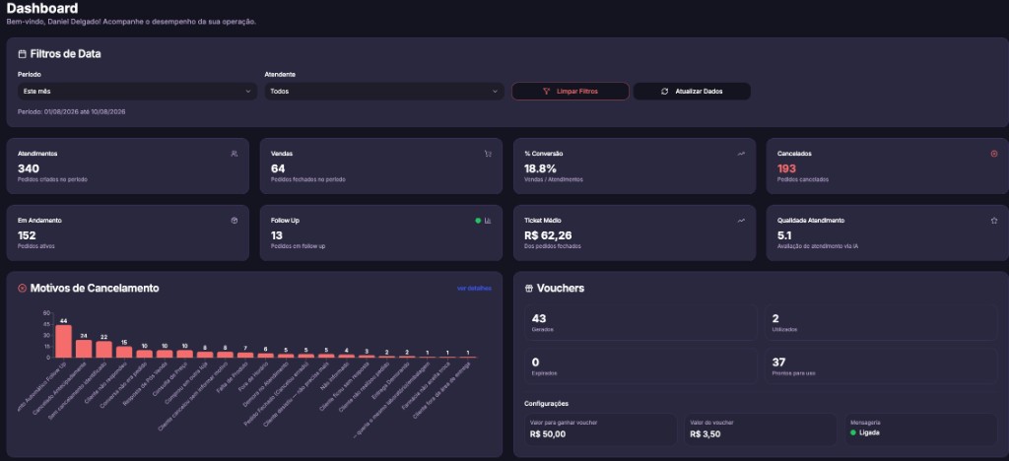This screenshot has height=461, width=1009.
Task: Click the Em Andamento value 152
Action: [27, 235]
